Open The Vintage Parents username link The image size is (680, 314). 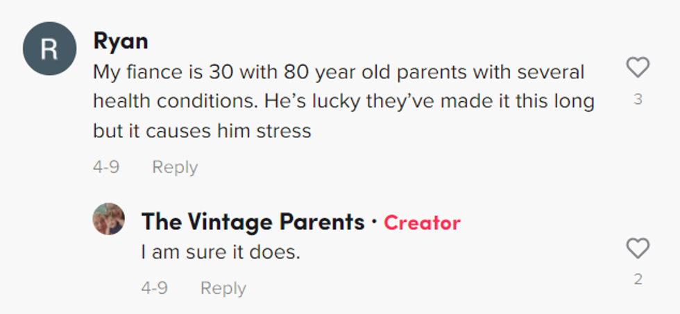click(253, 222)
